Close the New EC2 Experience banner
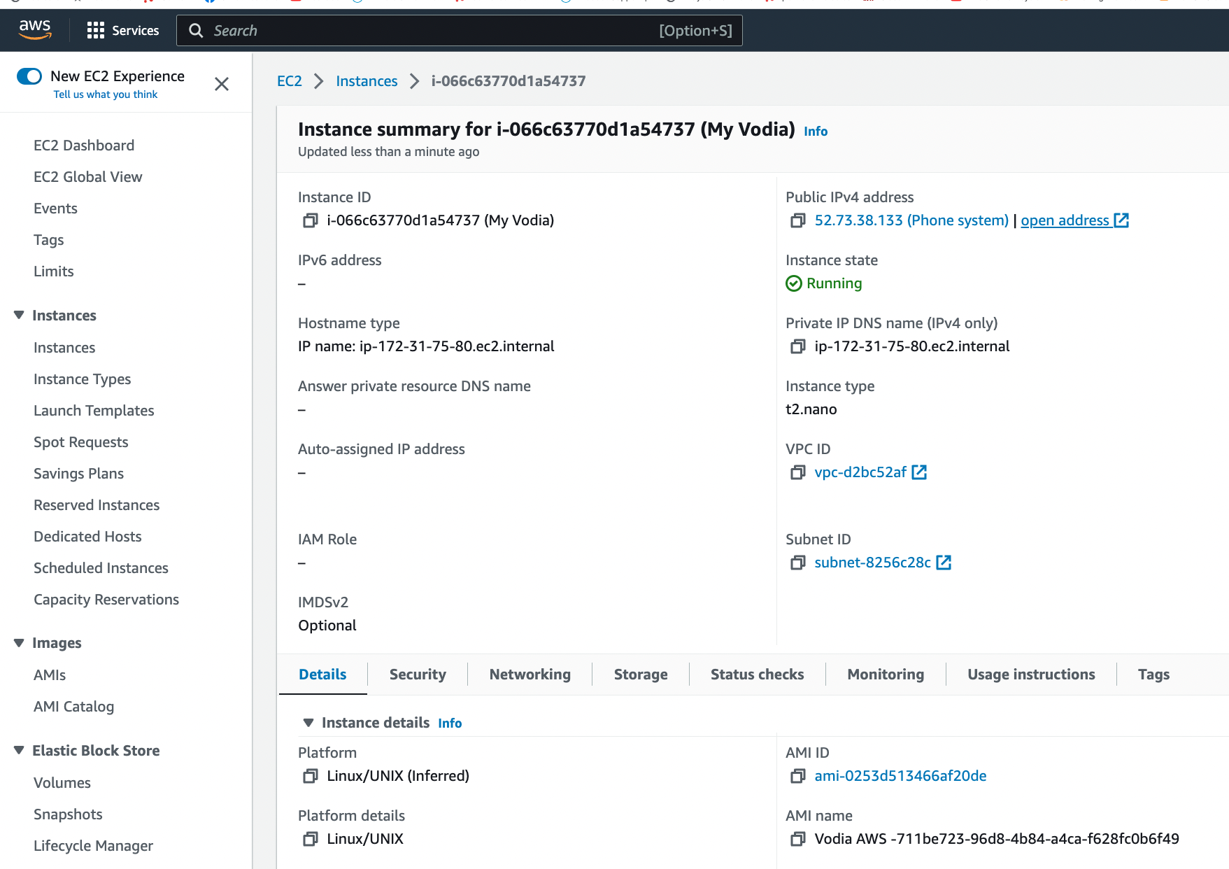The image size is (1229, 869). pyautogui.click(x=222, y=84)
